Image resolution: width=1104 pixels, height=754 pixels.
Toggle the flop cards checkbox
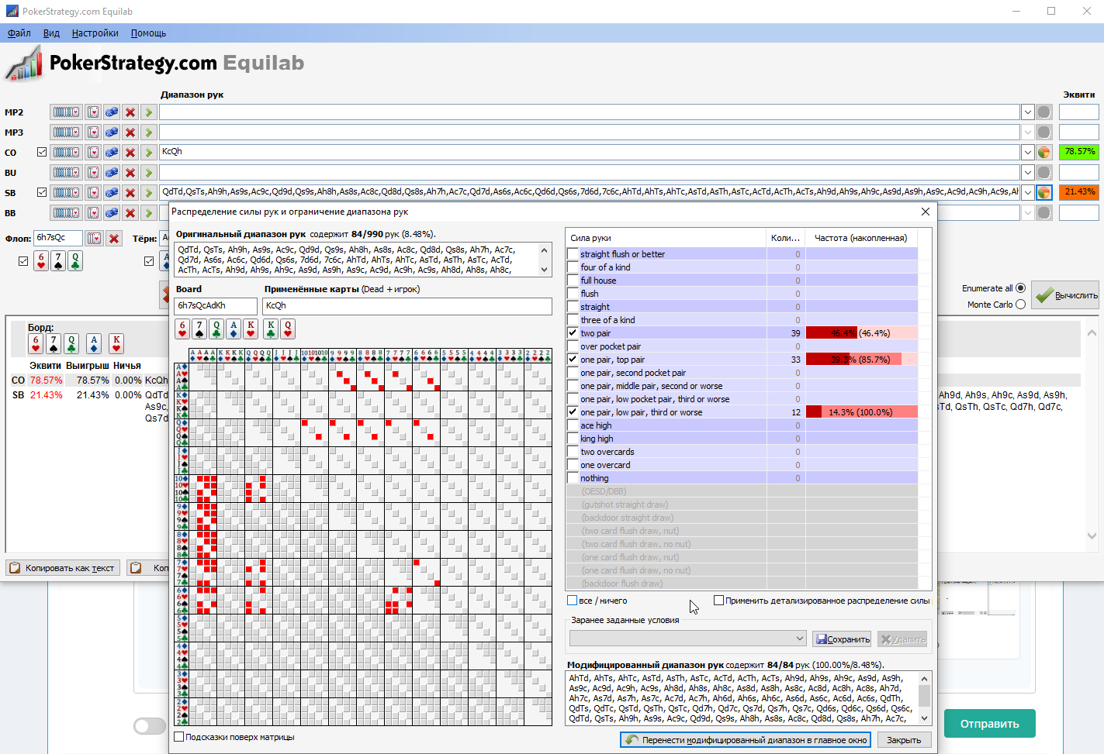coord(23,261)
